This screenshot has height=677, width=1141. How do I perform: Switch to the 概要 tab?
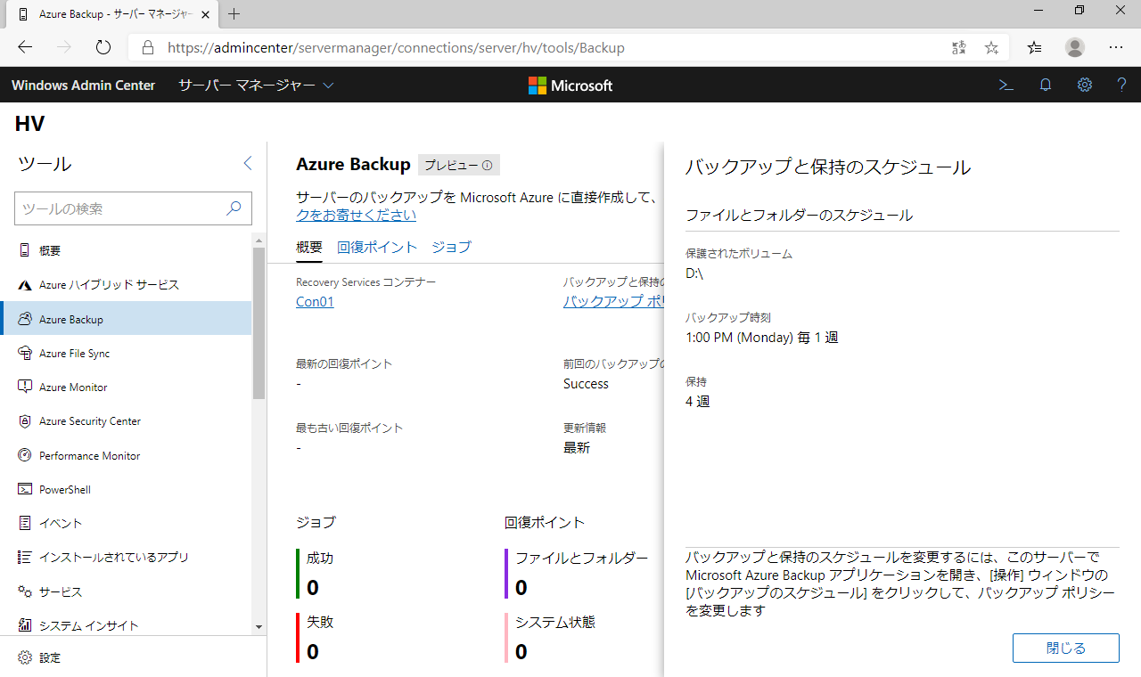[309, 248]
